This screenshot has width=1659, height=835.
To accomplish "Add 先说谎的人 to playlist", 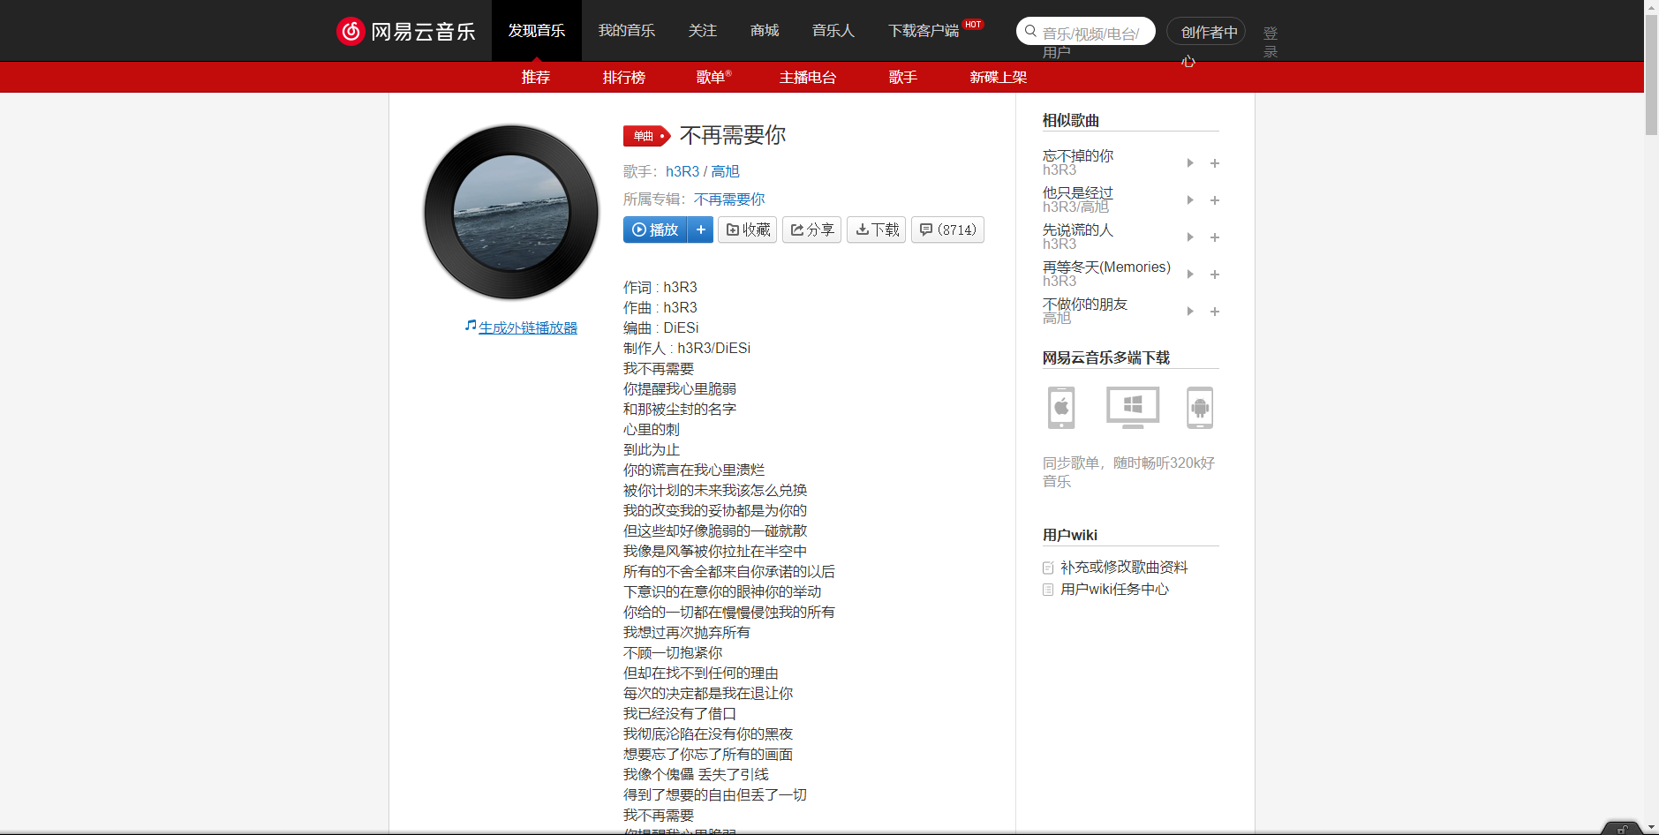I will tap(1214, 237).
